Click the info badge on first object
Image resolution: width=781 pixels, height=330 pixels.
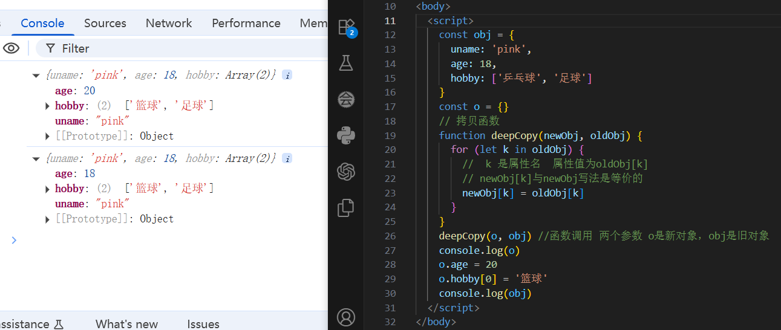tap(287, 75)
